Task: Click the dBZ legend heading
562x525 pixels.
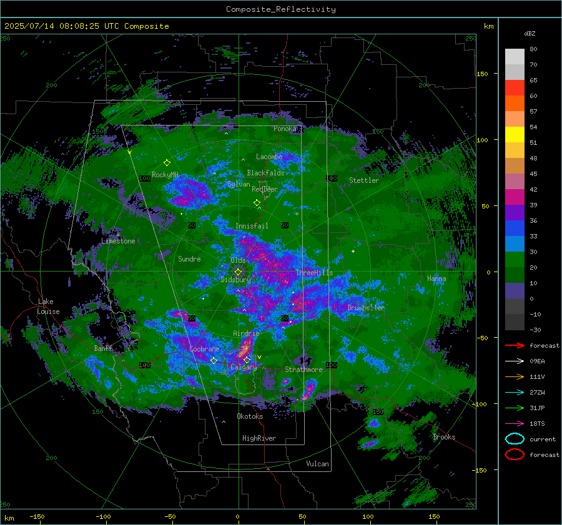Action: point(530,33)
